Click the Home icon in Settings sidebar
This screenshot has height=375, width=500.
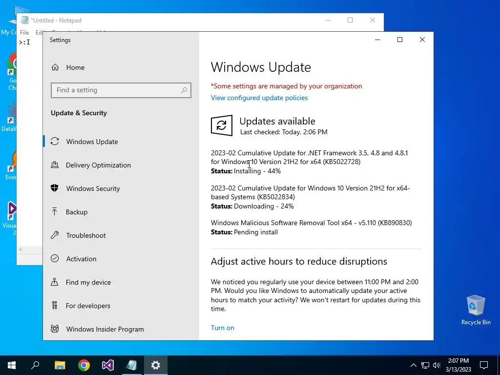point(55,67)
